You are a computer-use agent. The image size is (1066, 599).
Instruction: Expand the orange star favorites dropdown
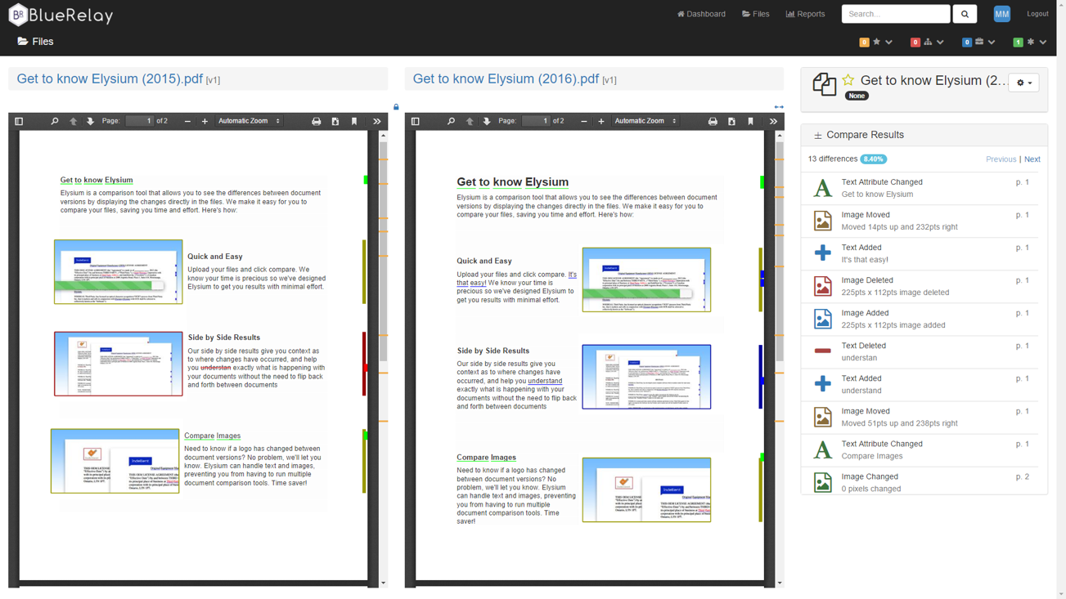click(875, 42)
